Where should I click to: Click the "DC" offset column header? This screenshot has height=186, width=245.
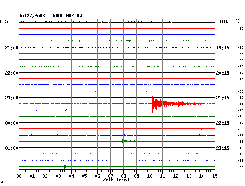tap(237, 20)
